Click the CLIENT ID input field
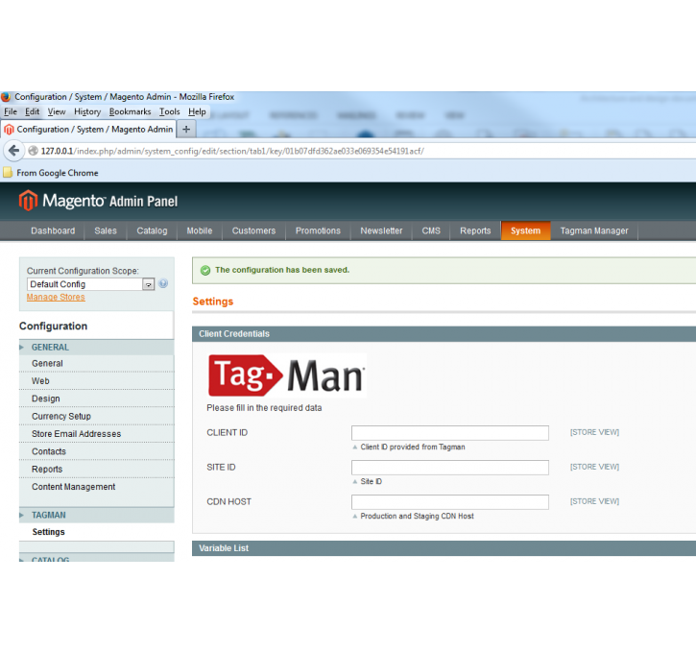Screen dimensions: 696x653 pos(449,433)
